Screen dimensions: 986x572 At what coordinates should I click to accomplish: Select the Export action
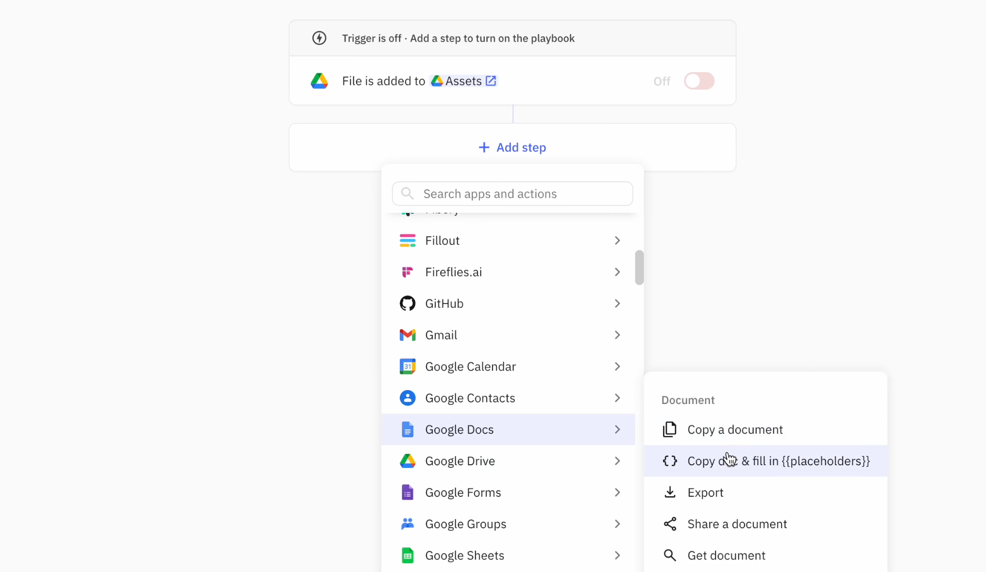pyautogui.click(x=766, y=492)
